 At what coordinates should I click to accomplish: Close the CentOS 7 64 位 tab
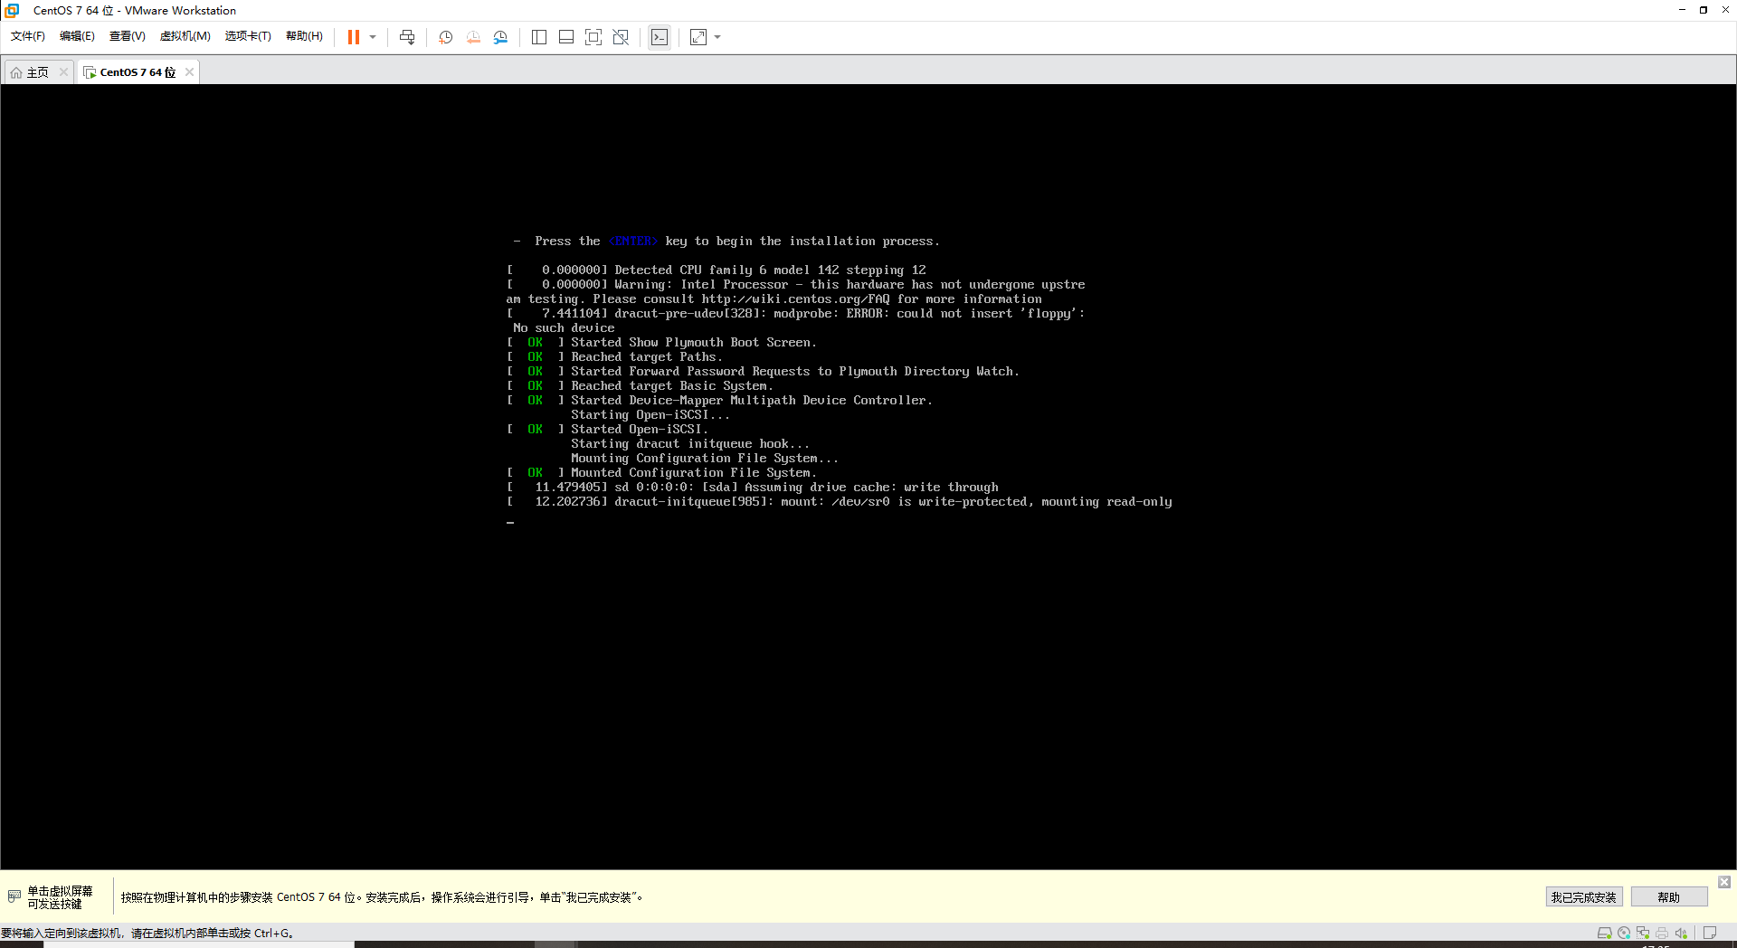click(x=189, y=72)
